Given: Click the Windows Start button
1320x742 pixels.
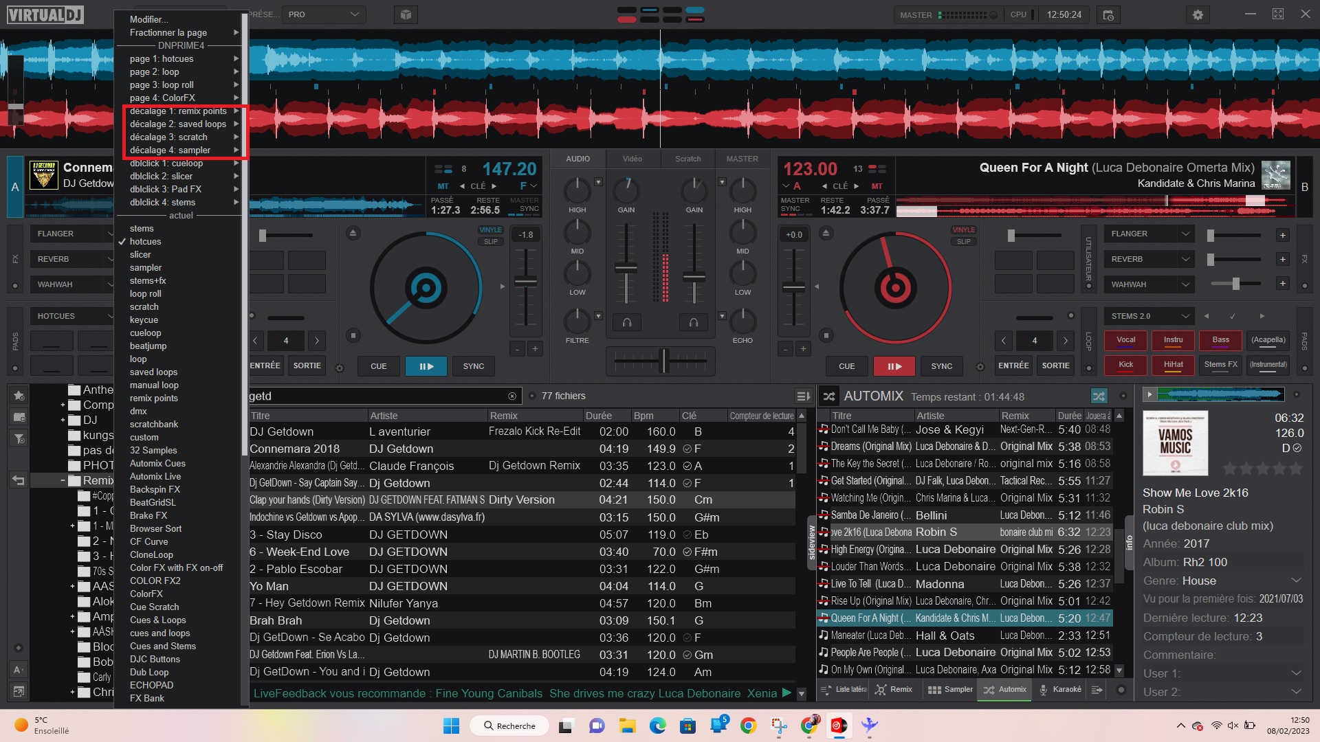Looking at the screenshot, I should pyautogui.click(x=451, y=726).
